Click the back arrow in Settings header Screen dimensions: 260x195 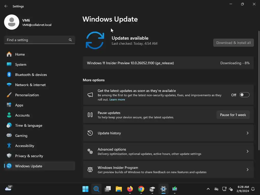[6, 6]
